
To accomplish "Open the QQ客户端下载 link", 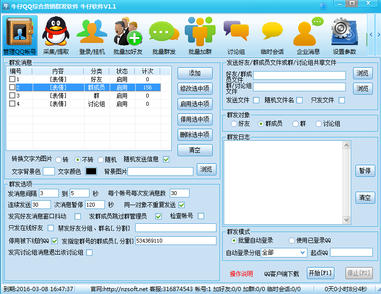I will [281, 274].
